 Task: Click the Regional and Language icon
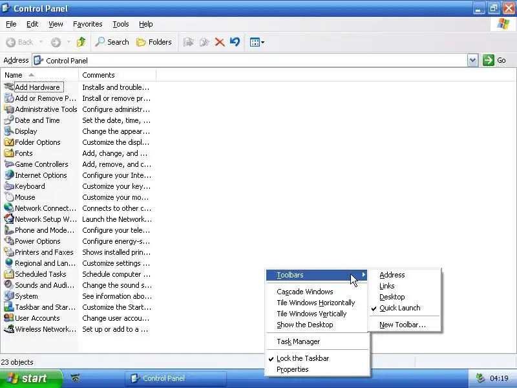point(9,263)
